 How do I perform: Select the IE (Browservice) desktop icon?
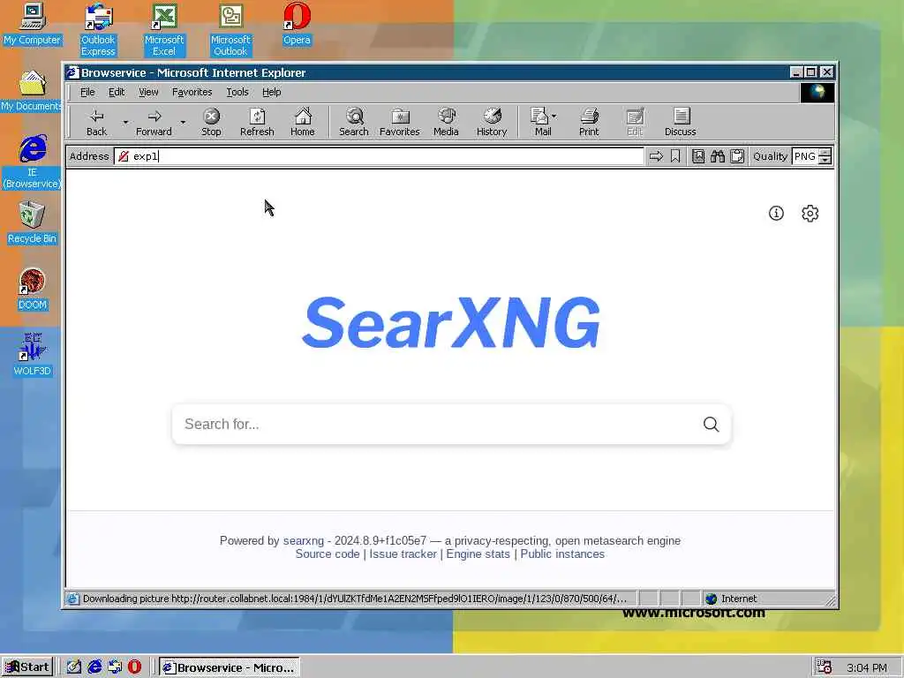point(33,162)
